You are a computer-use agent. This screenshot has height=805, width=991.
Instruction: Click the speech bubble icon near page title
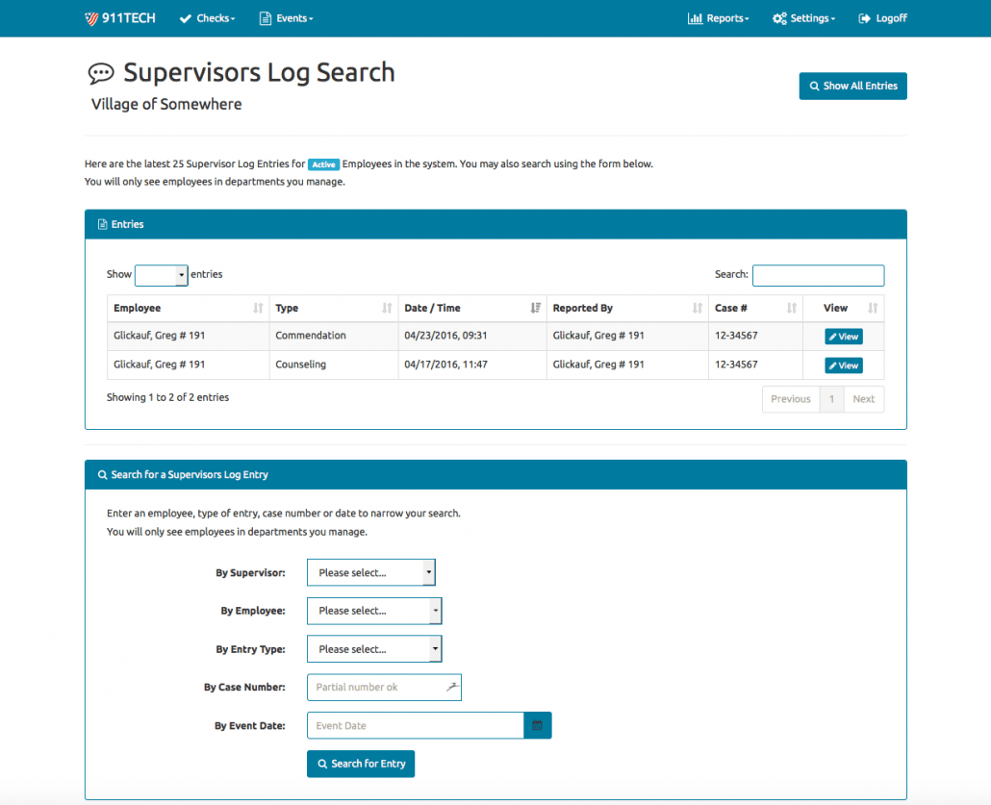(101, 71)
